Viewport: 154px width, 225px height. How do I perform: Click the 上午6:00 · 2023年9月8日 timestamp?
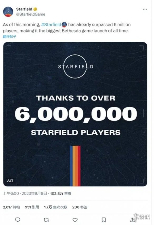[25, 193]
